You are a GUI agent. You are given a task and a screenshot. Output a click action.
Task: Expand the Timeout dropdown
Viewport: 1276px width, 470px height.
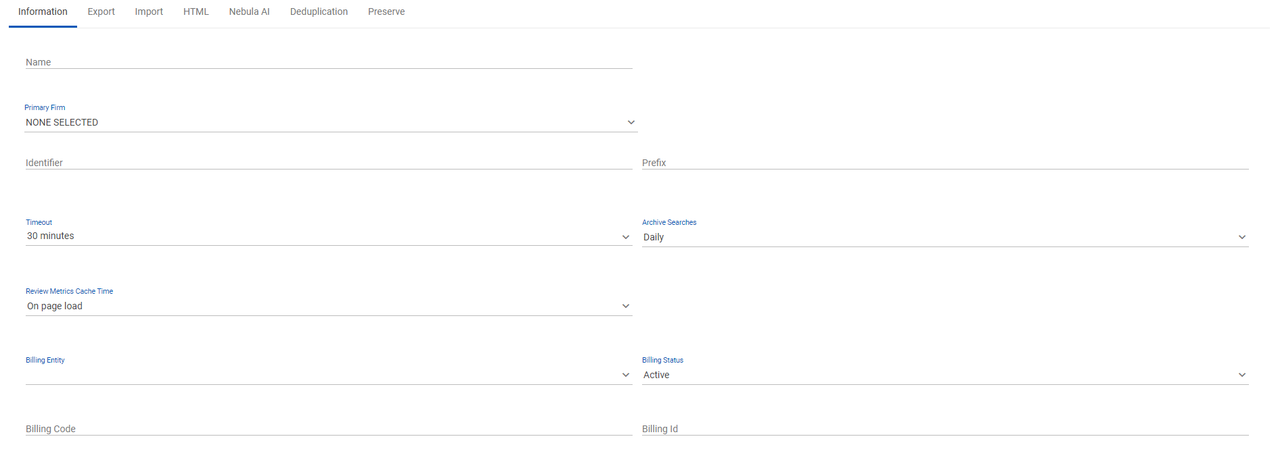tap(328, 236)
